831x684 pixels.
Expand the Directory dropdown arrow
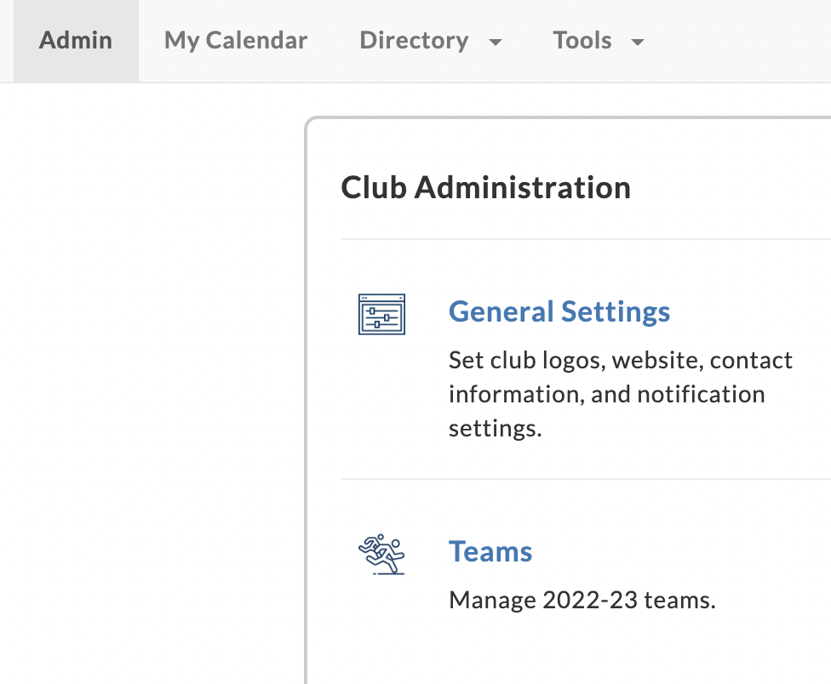(x=496, y=42)
